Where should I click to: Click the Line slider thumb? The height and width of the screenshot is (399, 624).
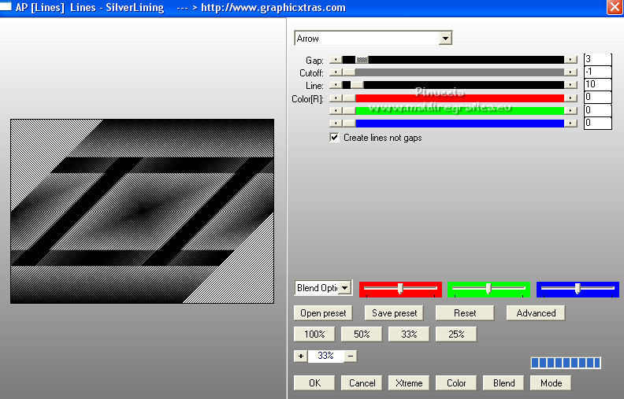point(357,85)
